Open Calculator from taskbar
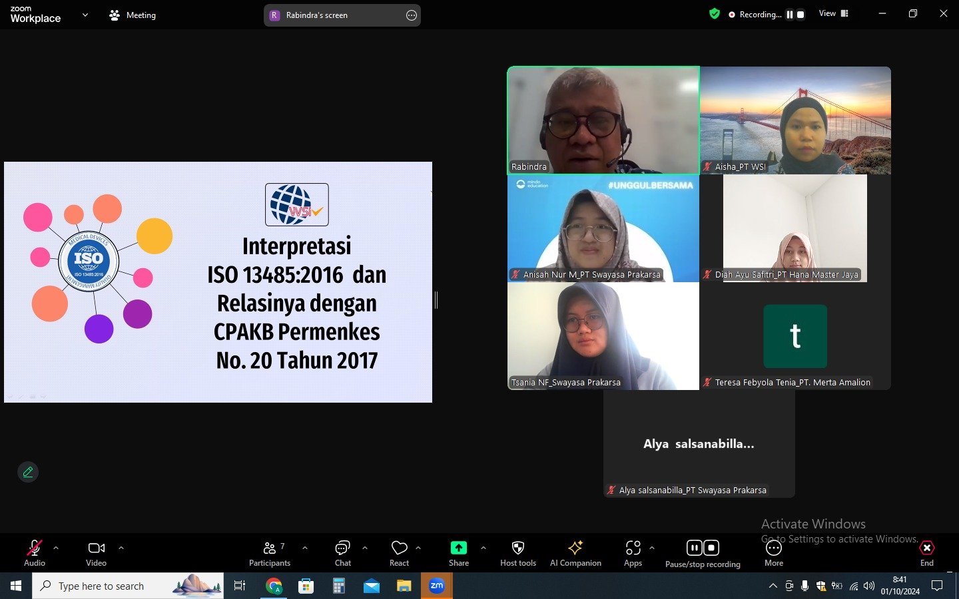959x599 pixels. coord(339,586)
